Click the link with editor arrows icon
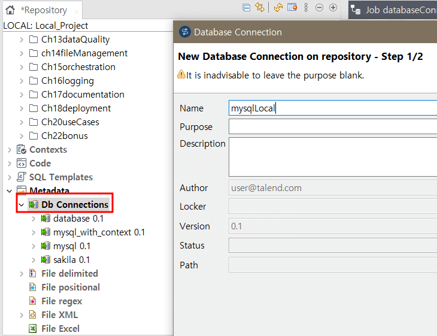Viewport: 437px width, 336px height. 260,7
